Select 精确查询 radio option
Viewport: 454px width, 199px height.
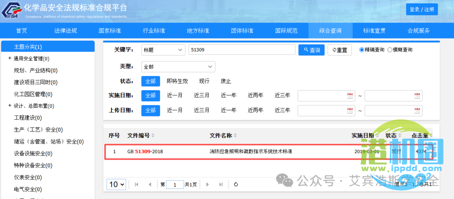(362, 50)
